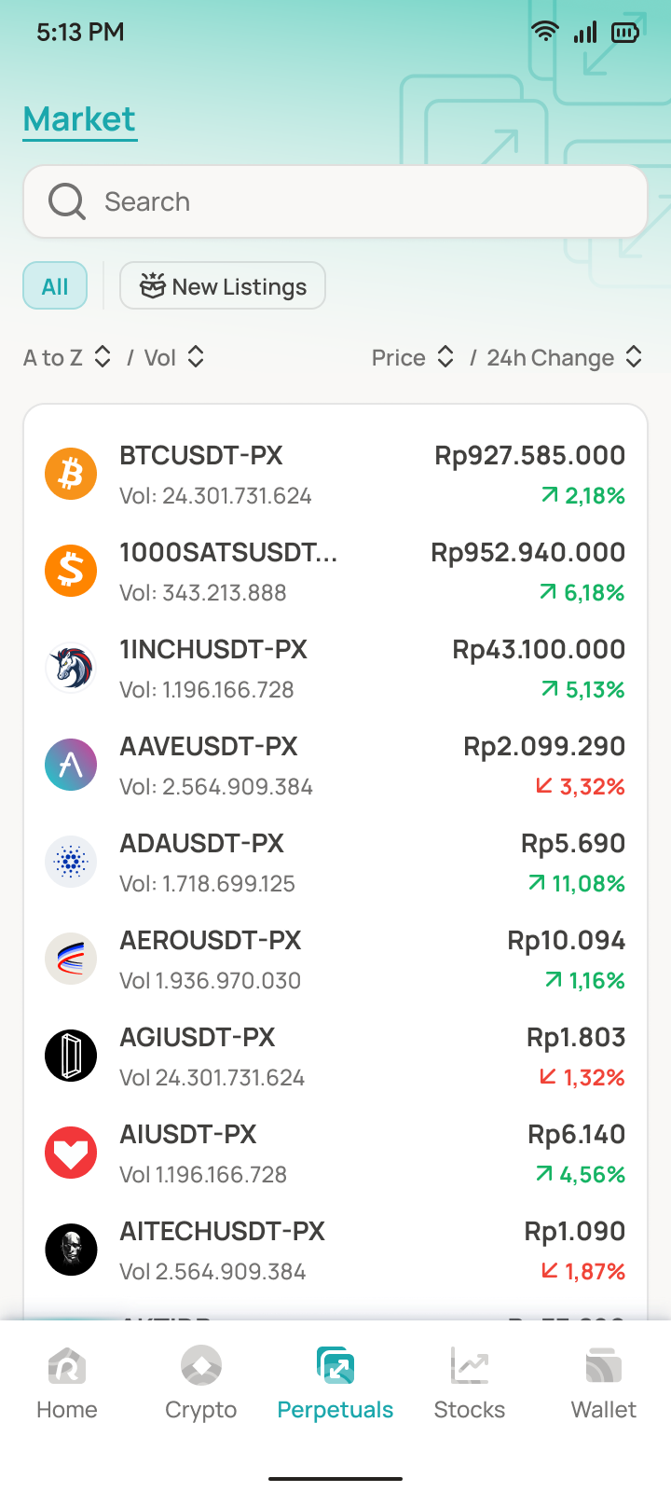Tap the AI coin heart icon
The height and width of the screenshot is (1492, 671).
pyautogui.click(x=71, y=1153)
